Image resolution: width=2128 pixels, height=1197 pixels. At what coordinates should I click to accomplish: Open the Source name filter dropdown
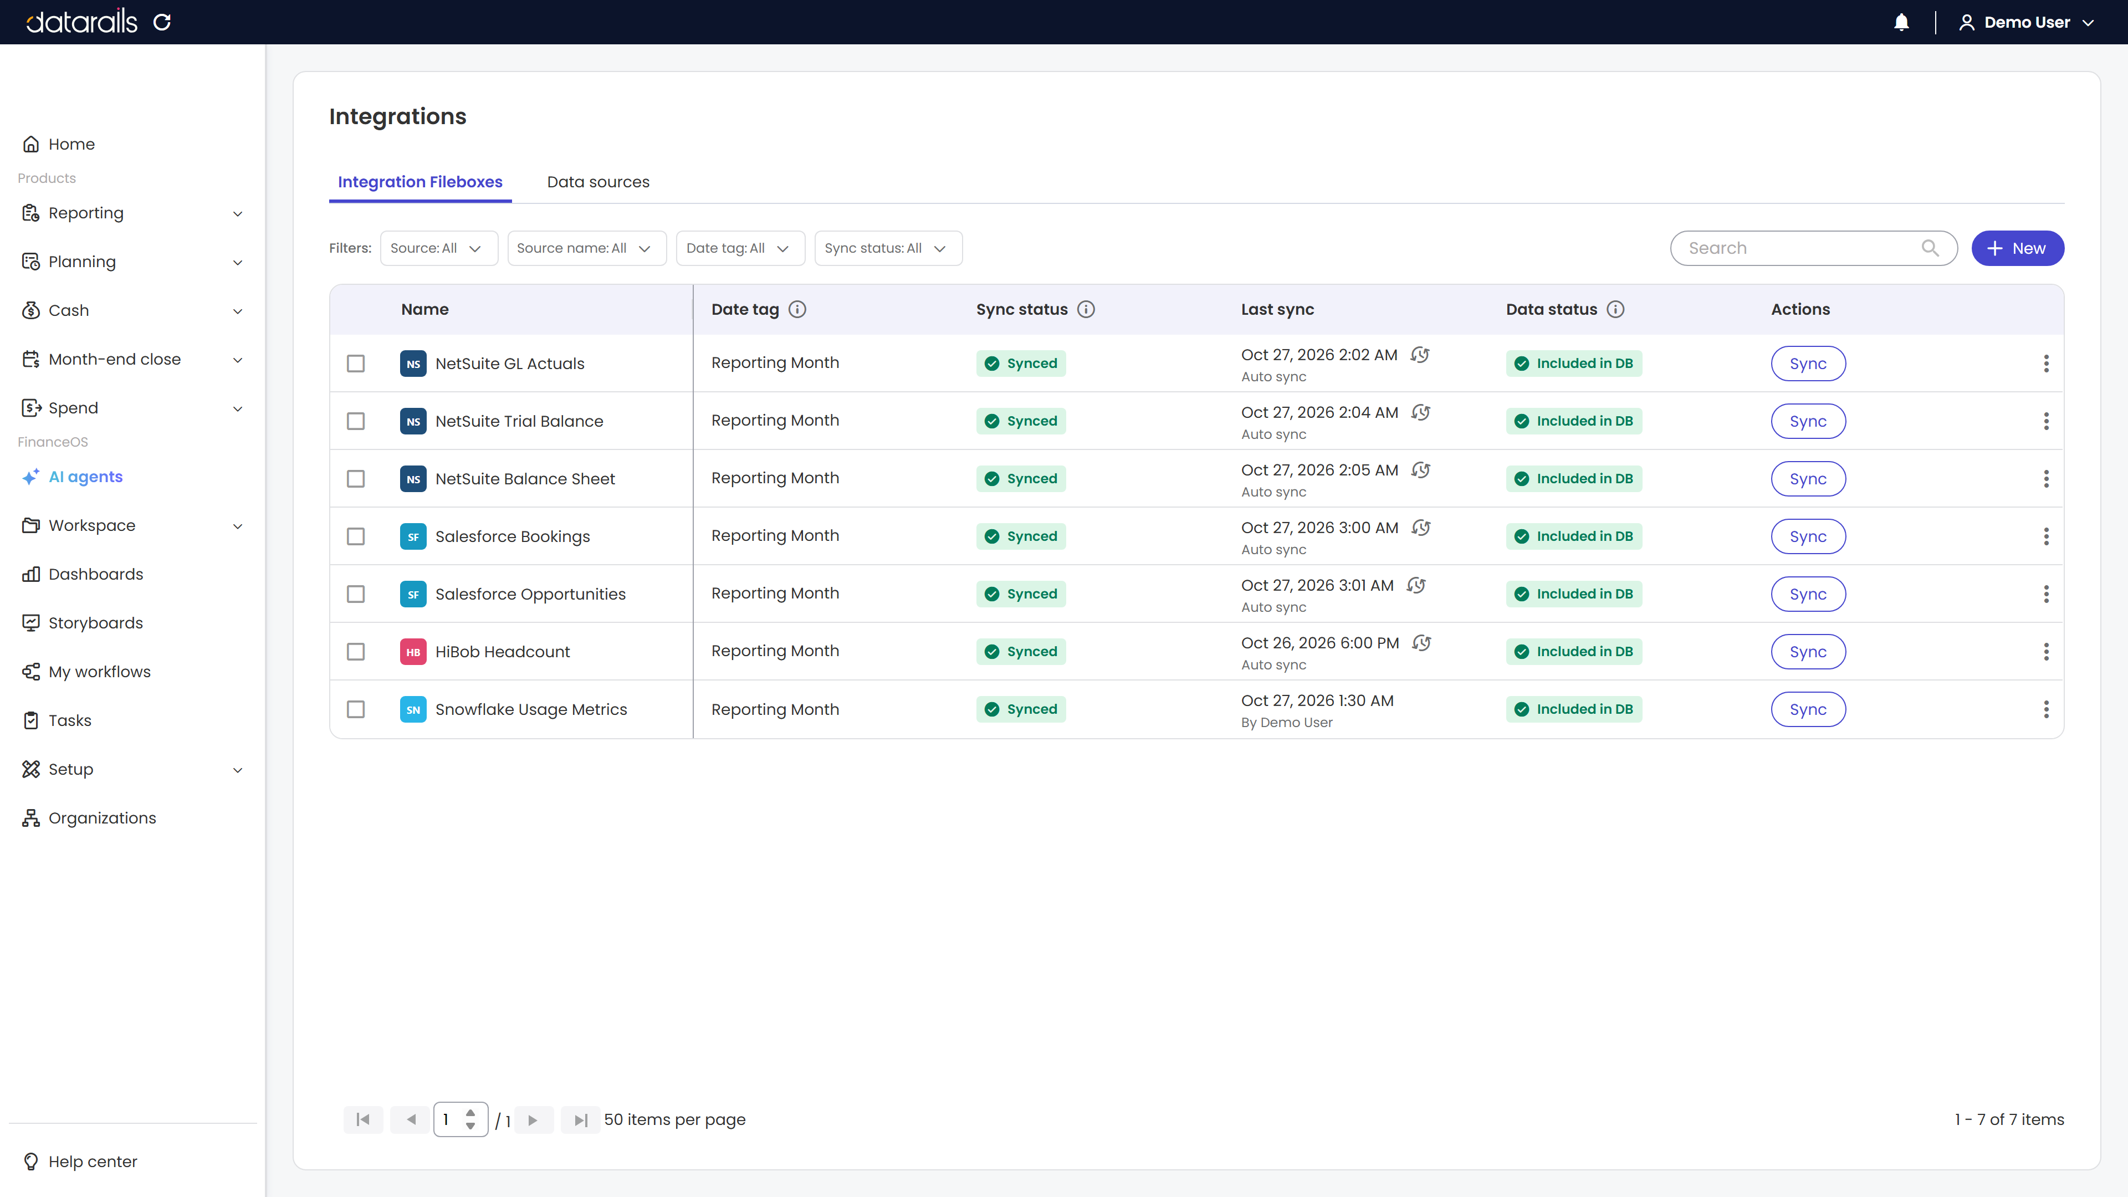tap(586, 248)
